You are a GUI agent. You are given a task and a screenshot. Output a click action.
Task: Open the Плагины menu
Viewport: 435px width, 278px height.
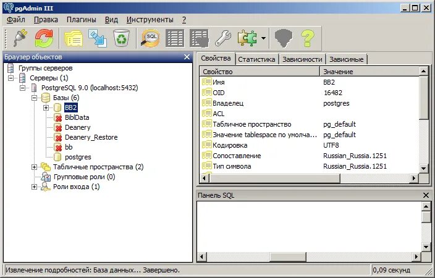(x=82, y=20)
